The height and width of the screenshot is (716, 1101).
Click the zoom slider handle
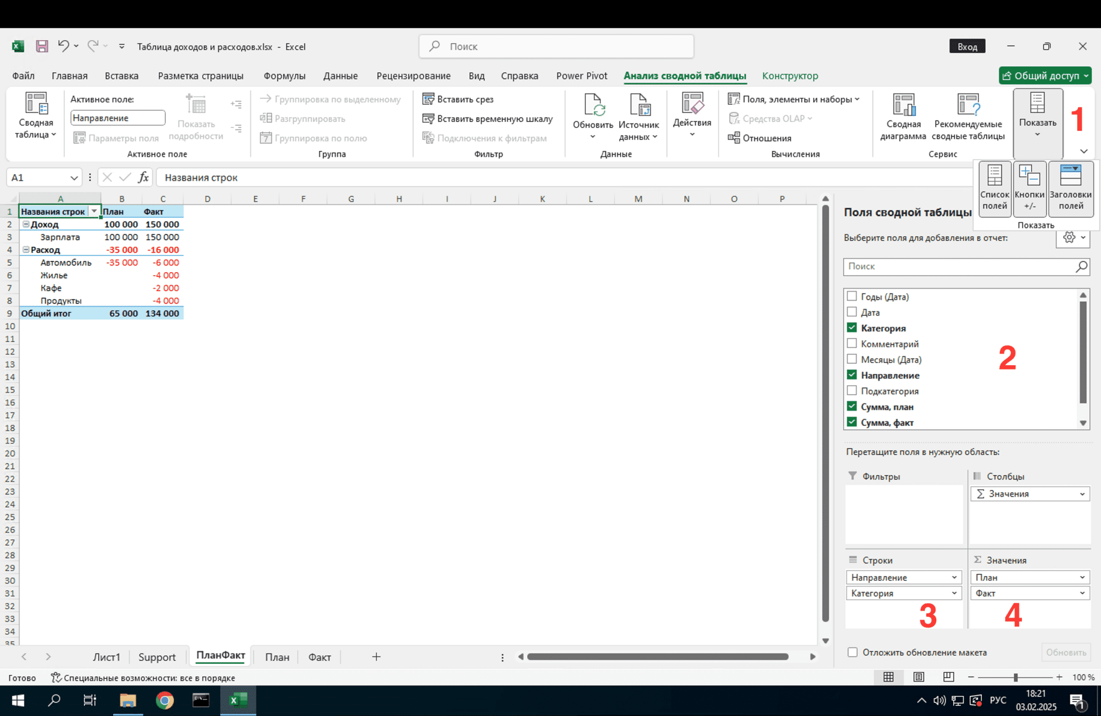click(x=1015, y=677)
